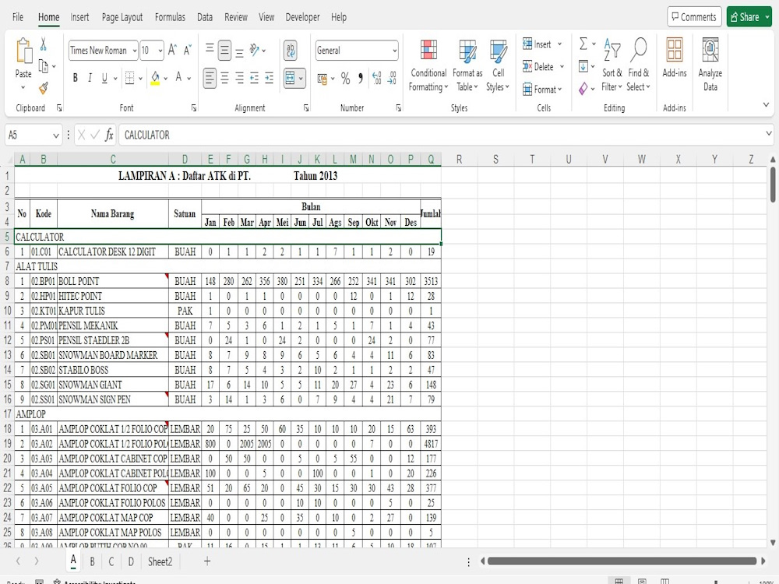Click the Cut scissors icon
The width and height of the screenshot is (779, 584).
click(x=43, y=44)
